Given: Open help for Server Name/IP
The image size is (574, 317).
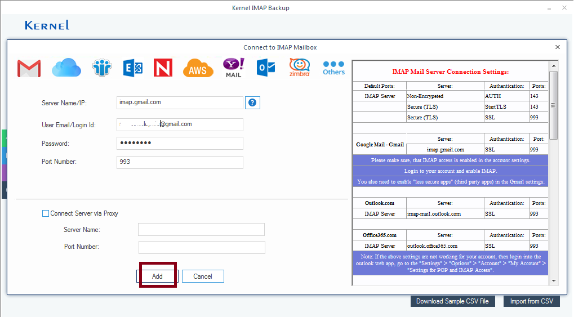Looking at the screenshot, I should 252,103.
